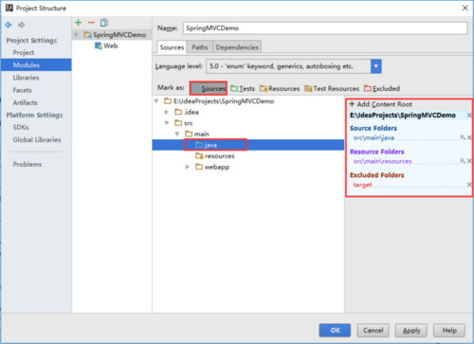Expand the webapp folder

(188, 167)
